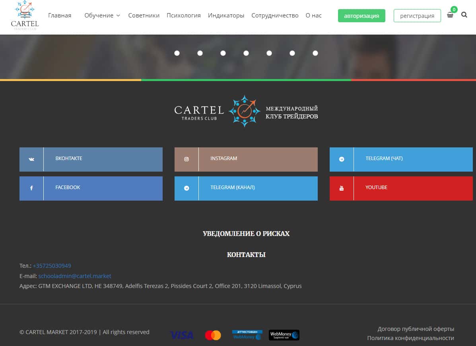Image resolution: width=476 pixels, height=346 pixels.
Task: Open the О нас menu item
Action: [314, 15]
